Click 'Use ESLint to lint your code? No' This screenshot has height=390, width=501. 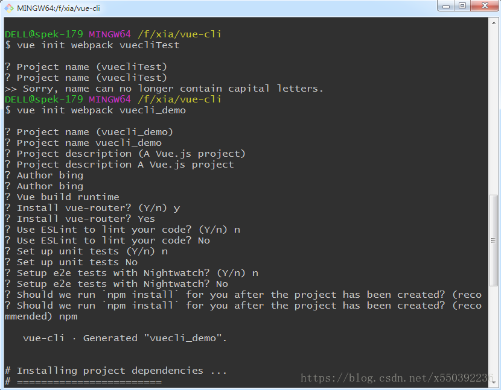tap(107, 241)
